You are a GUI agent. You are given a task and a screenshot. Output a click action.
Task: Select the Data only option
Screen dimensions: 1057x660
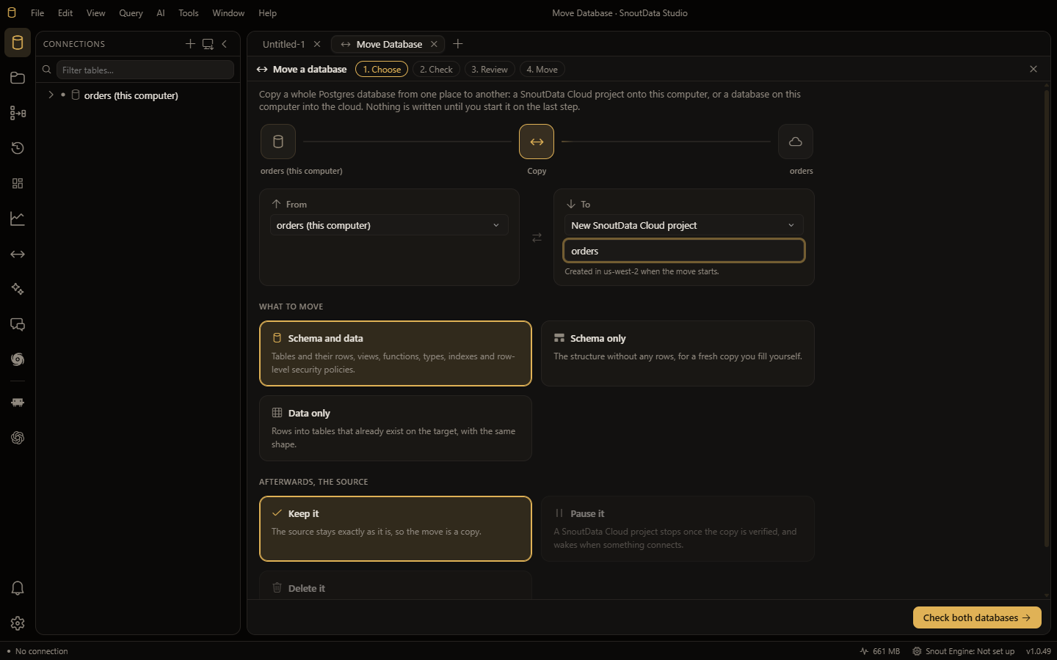tap(396, 428)
